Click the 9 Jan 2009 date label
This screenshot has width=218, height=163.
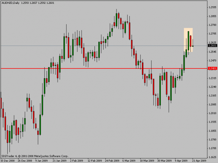42,161
